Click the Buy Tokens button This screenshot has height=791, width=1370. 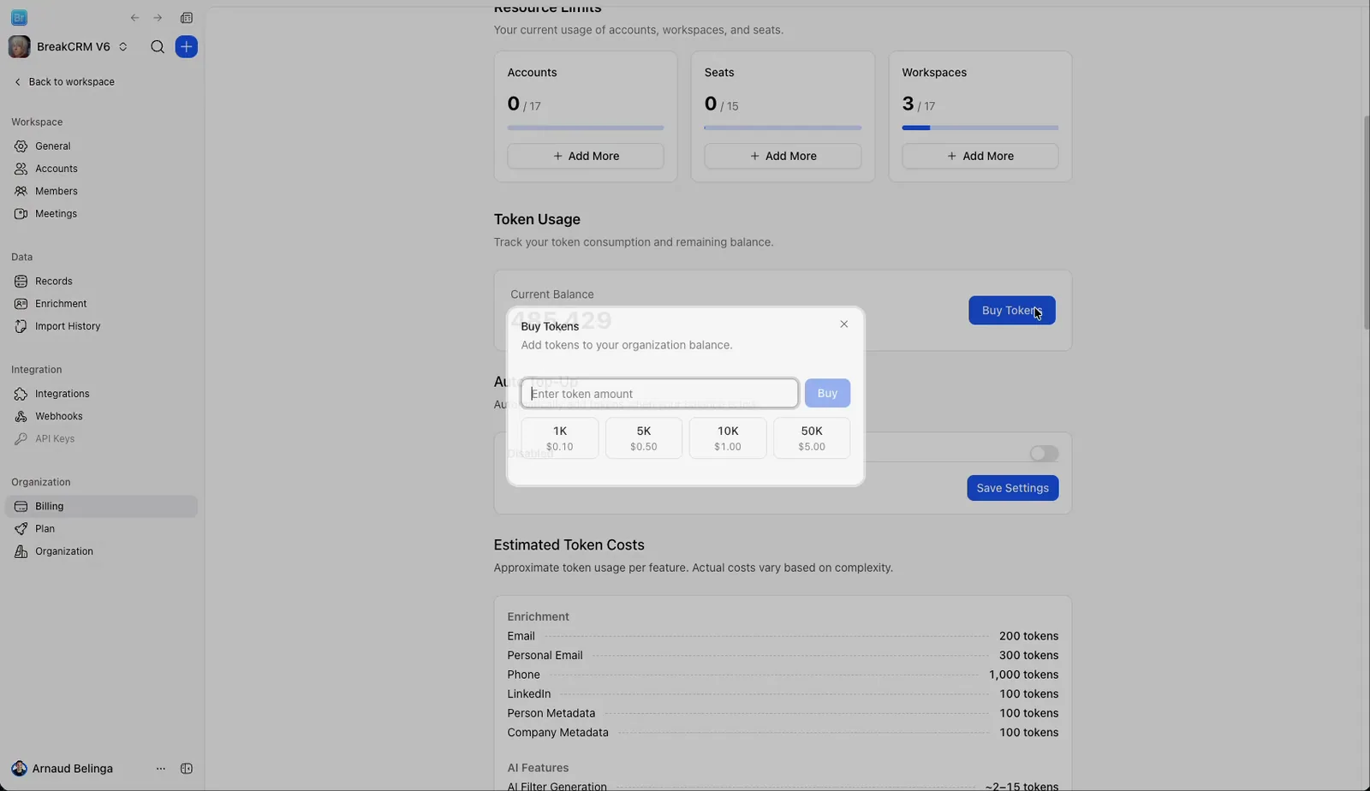[1012, 311]
